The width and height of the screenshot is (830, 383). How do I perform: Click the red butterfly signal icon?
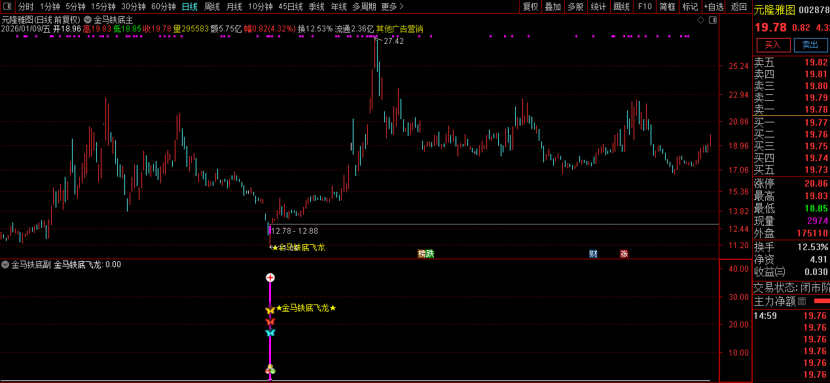point(270,321)
